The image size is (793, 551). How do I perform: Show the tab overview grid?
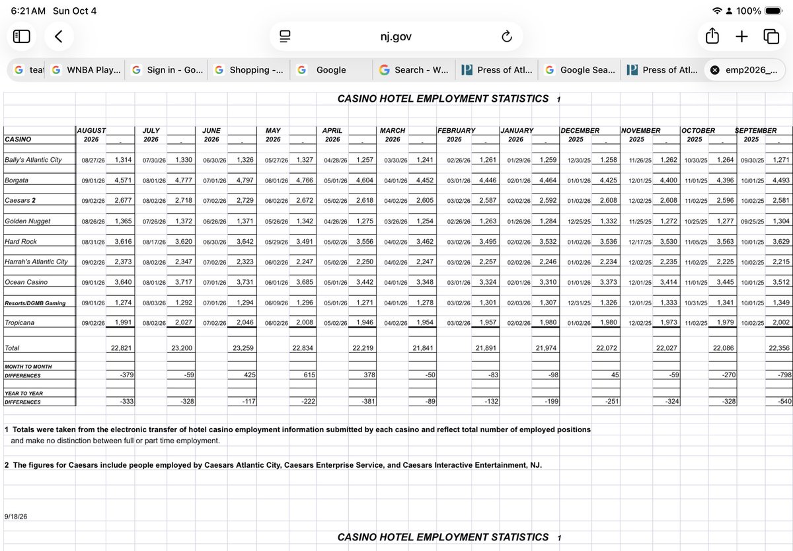[x=771, y=36]
